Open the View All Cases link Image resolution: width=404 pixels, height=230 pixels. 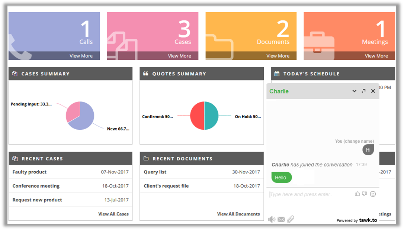click(x=113, y=214)
